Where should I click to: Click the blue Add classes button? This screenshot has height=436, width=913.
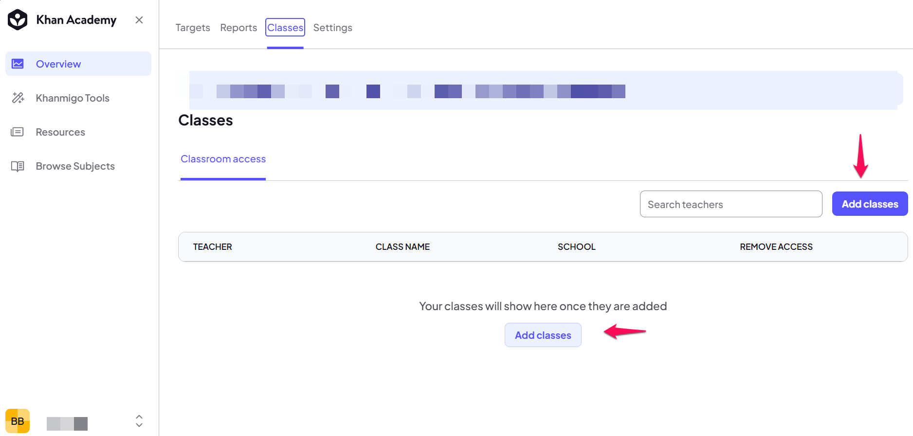(870, 204)
